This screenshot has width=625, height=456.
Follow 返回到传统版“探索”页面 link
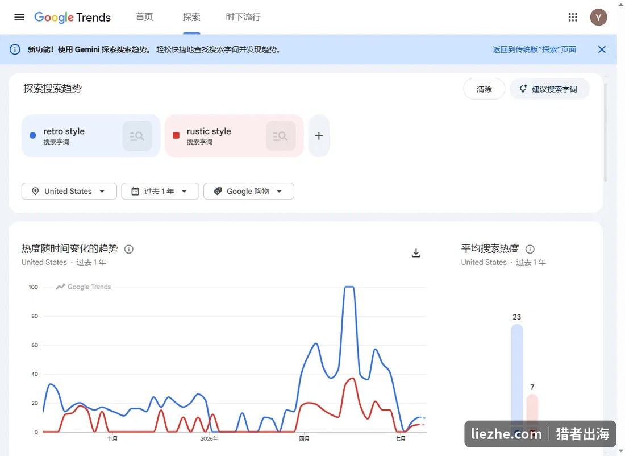[x=534, y=49]
